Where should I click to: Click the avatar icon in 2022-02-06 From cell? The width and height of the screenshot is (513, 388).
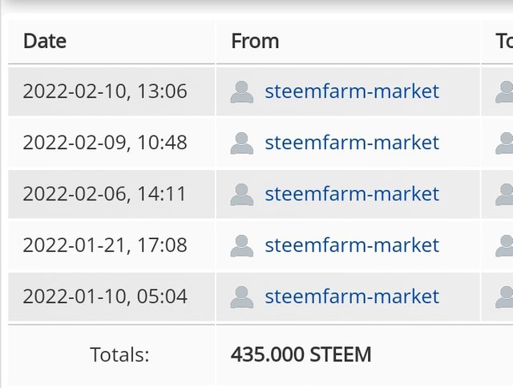(x=242, y=195)
